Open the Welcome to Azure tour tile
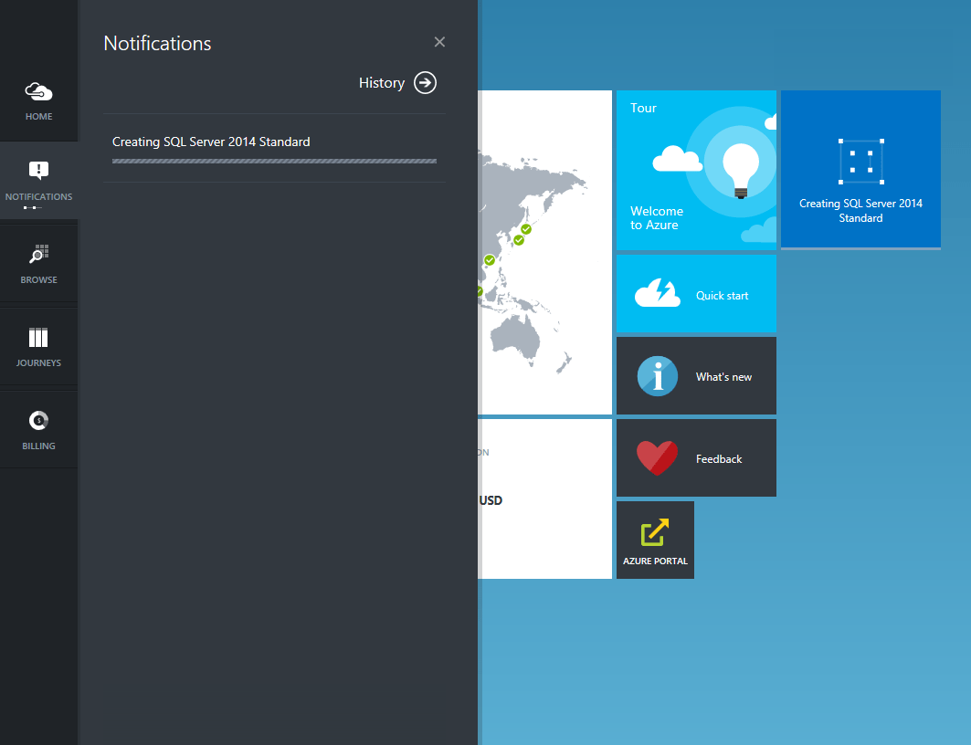This screenshot has height=745, width=971. (696, 168)
